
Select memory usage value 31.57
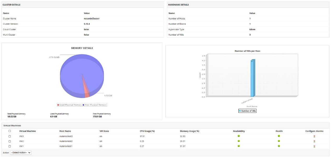[183, 146]
